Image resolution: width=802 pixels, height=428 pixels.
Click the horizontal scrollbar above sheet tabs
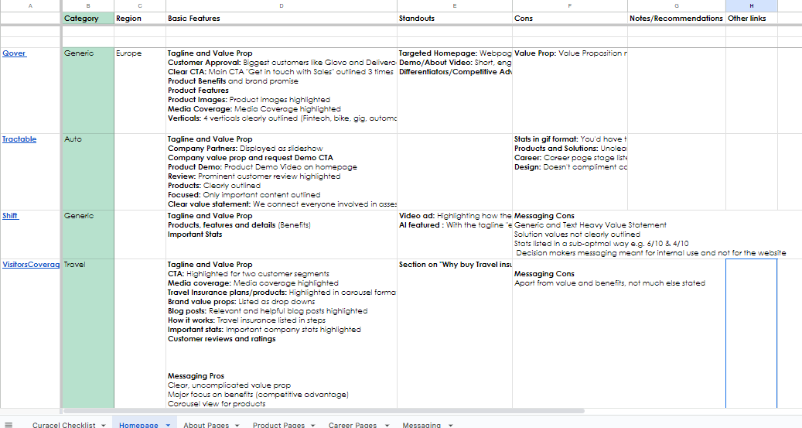tap(323, 411)
